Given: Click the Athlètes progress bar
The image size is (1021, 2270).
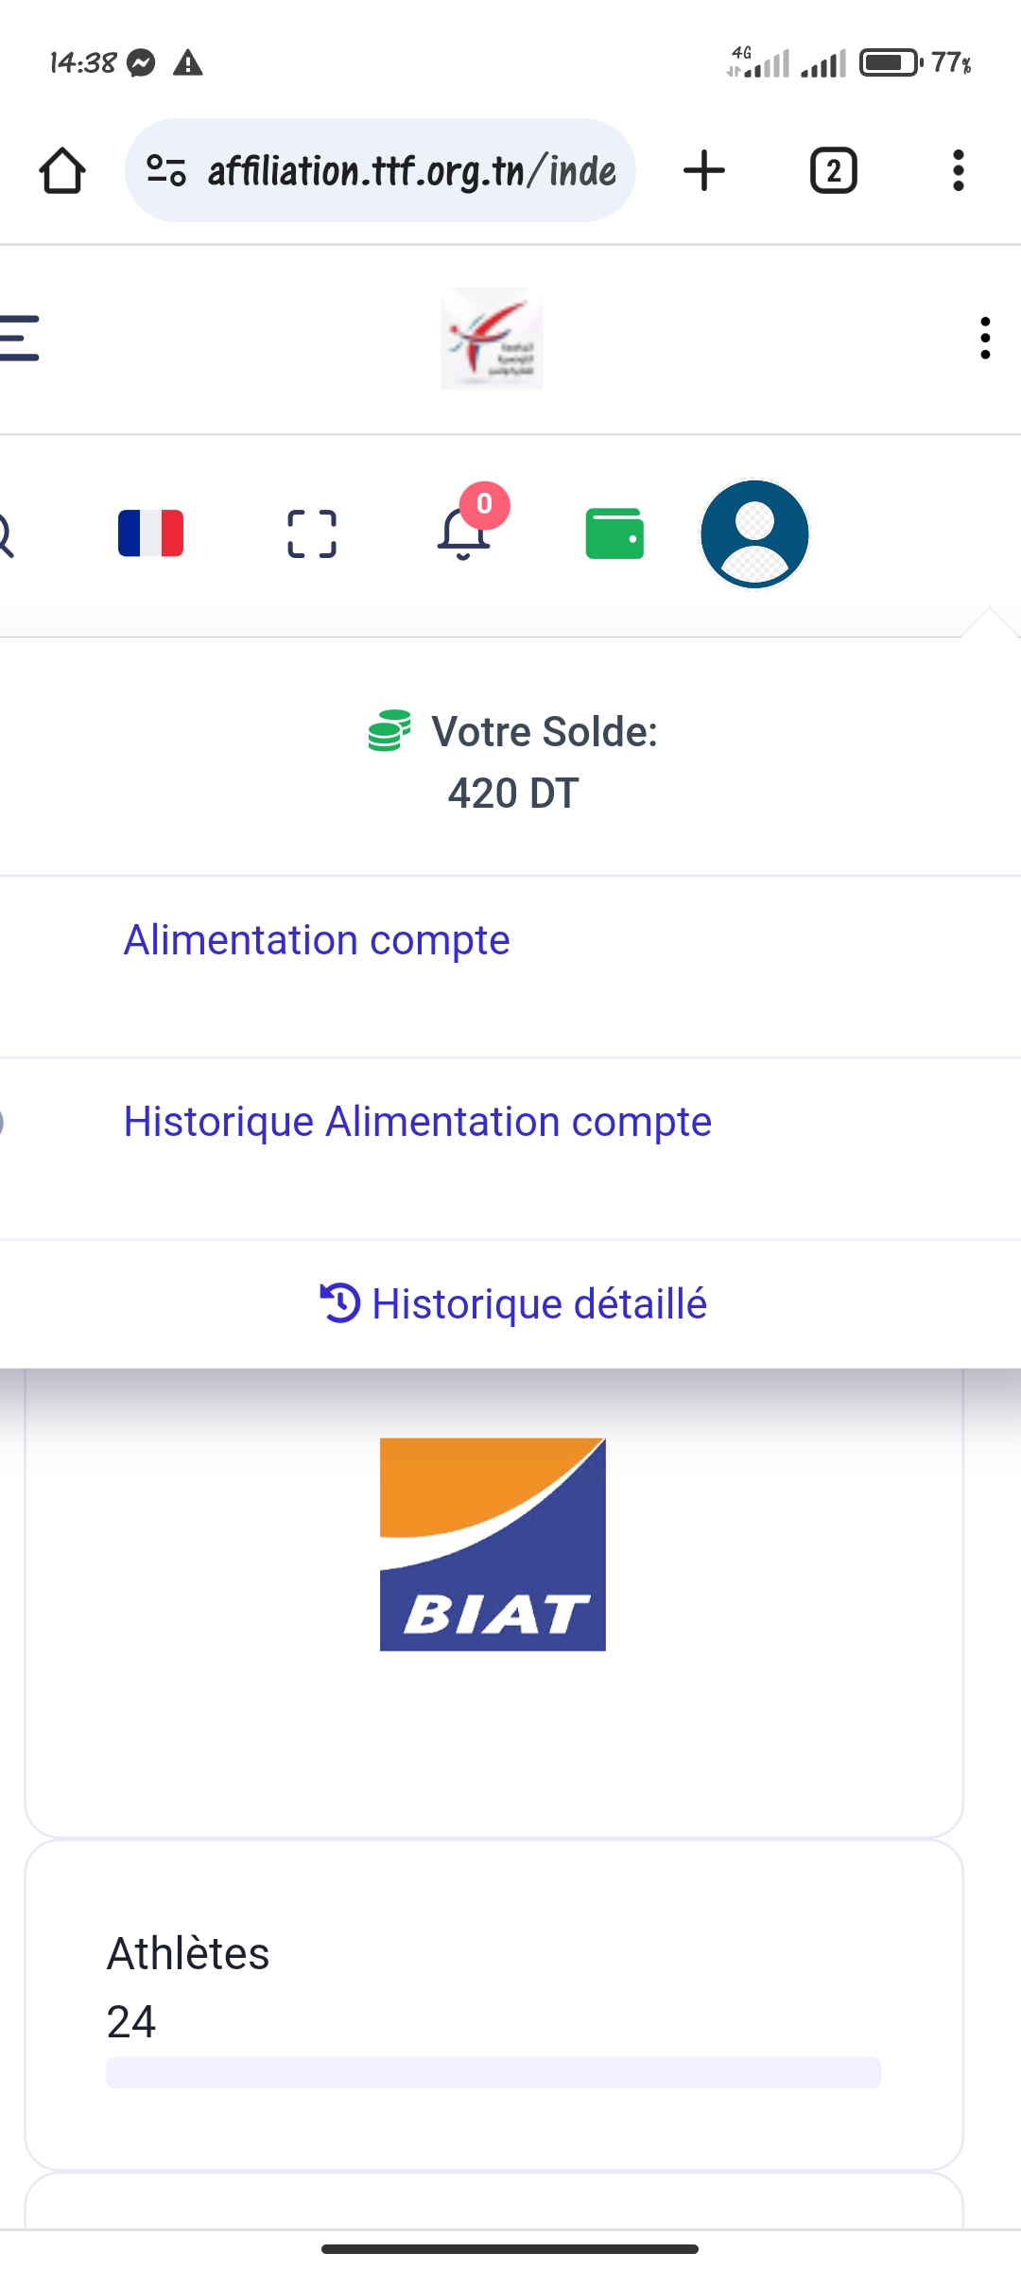Looking at the screenshot, I should (x=493, y=2072).
